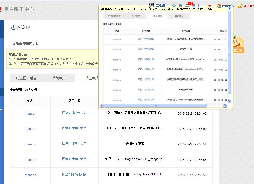Screen dimensions: 254x184
Task: Click the shop icon next to the bell
Action: [x=194, y=5]
